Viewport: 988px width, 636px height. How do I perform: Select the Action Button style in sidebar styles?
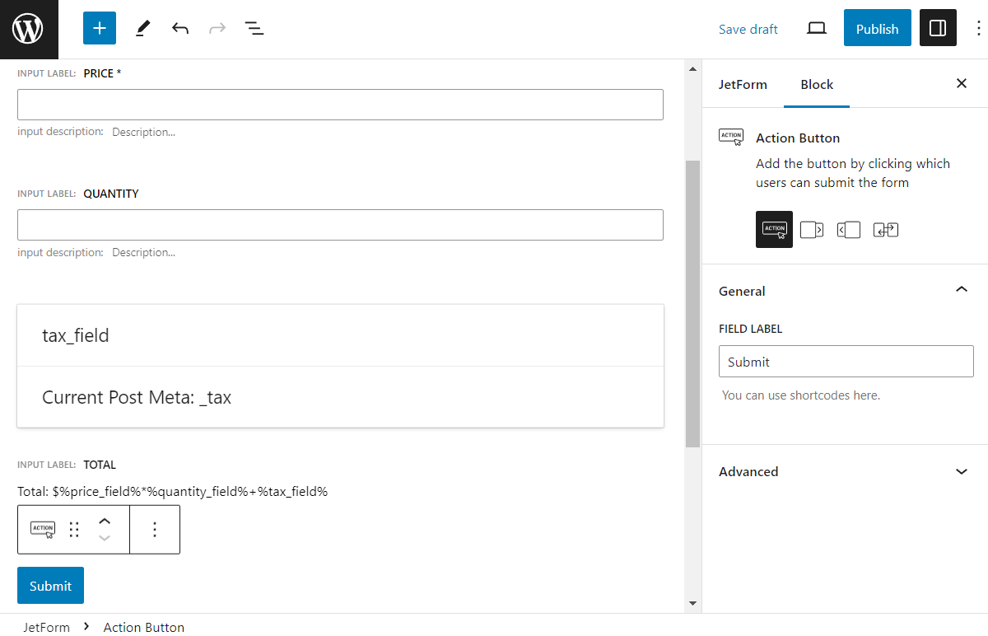click(774, 229)
